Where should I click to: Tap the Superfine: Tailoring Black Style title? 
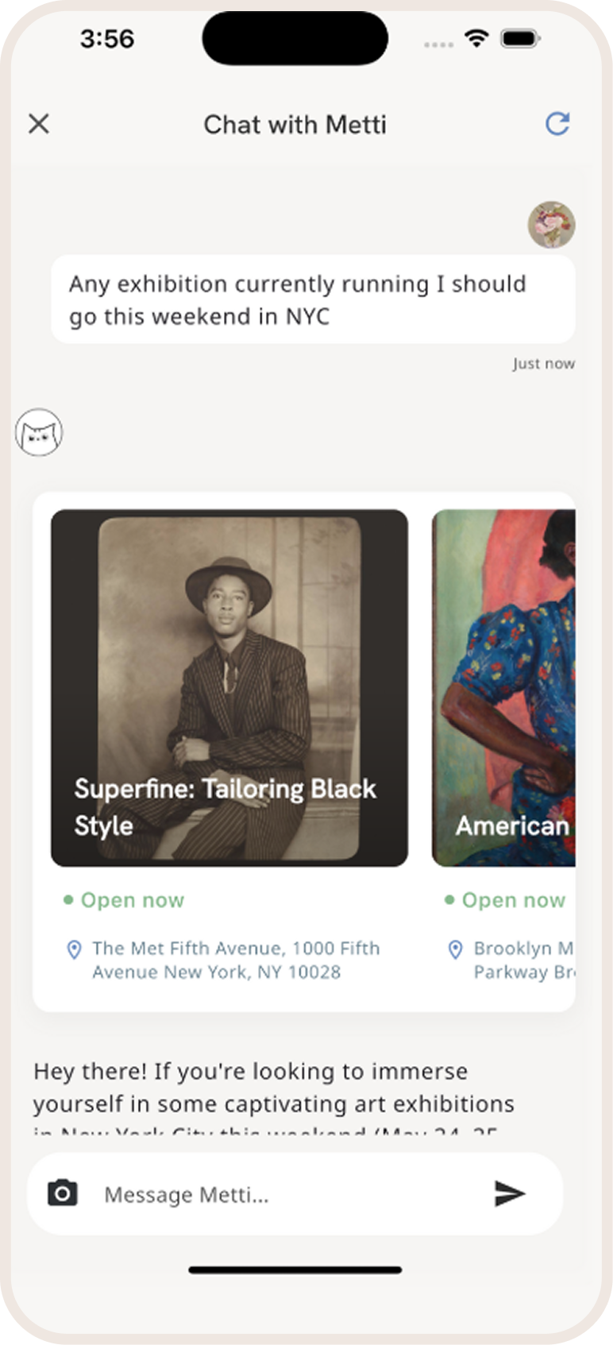point(225,806)
